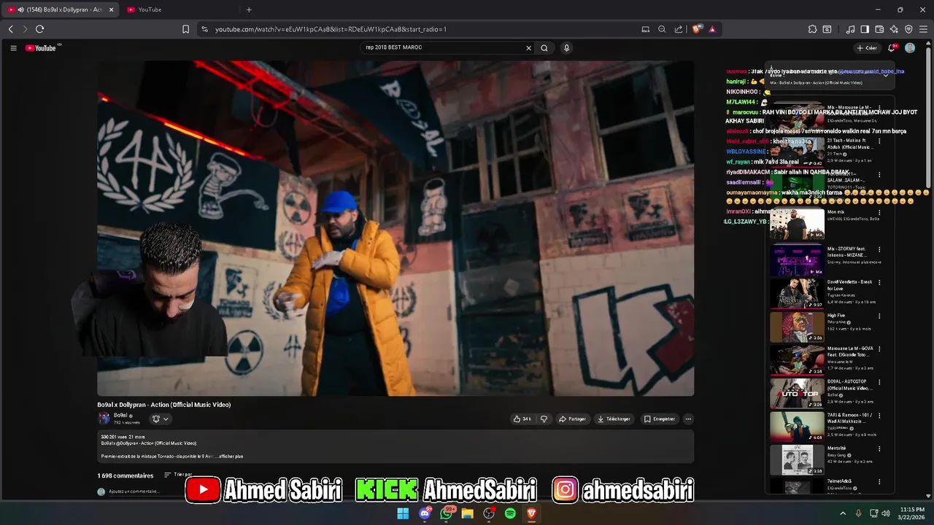The height and width of the screenshot is (525, 934).
Task: Close the Bo9al x Dollypran tab
Action: click(112, 9)
